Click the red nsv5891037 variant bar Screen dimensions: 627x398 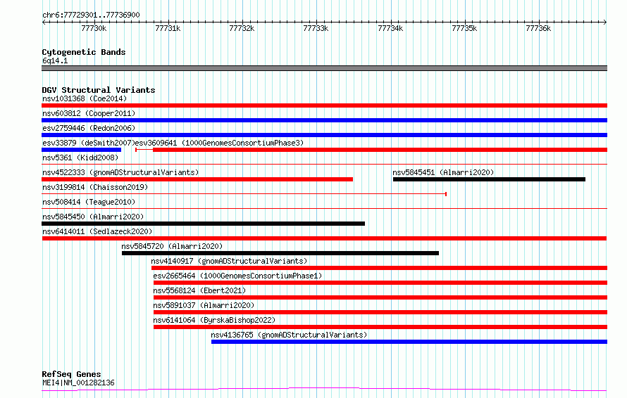point(380,312)
